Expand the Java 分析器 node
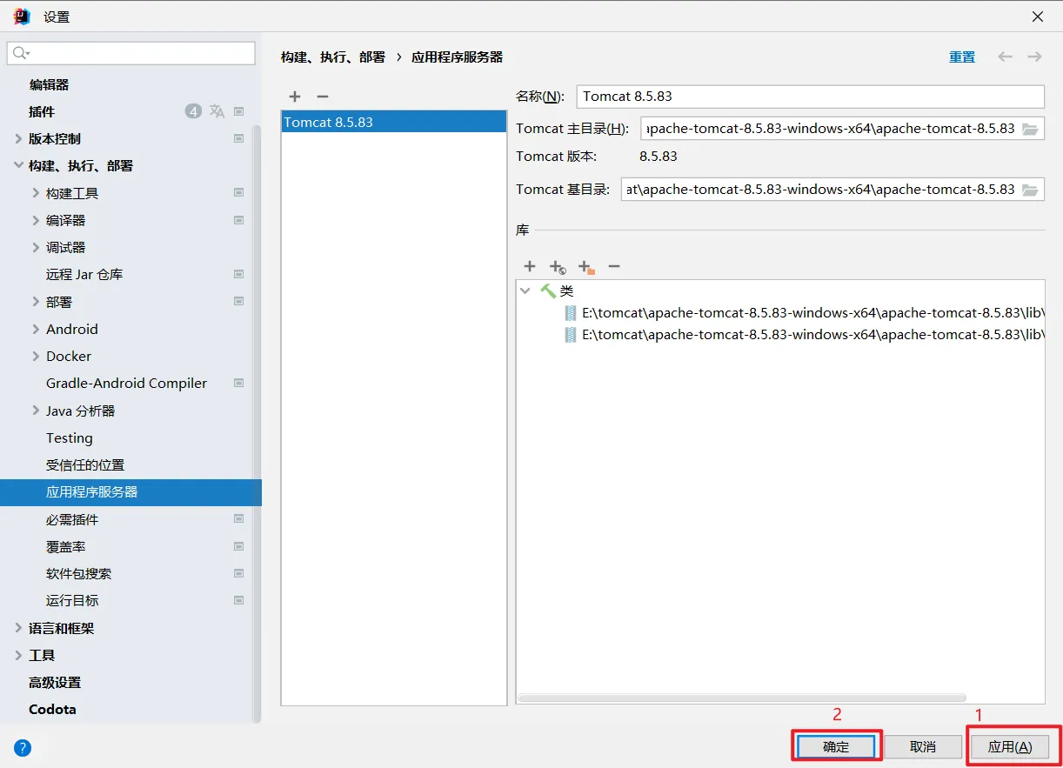Screen dimensions: 1063x768 36,411
